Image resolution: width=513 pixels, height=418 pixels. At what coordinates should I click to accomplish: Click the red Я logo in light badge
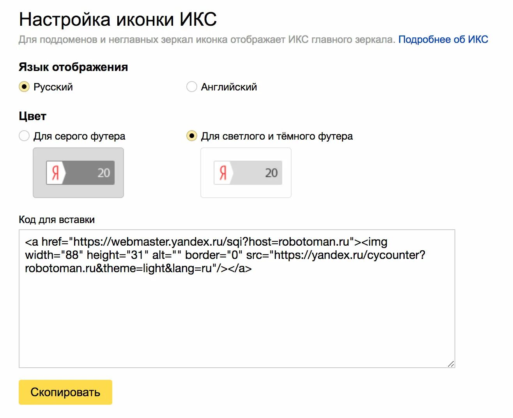[x=223, y=173]
